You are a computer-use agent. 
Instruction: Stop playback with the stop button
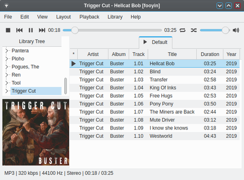[x=8, y=30]
